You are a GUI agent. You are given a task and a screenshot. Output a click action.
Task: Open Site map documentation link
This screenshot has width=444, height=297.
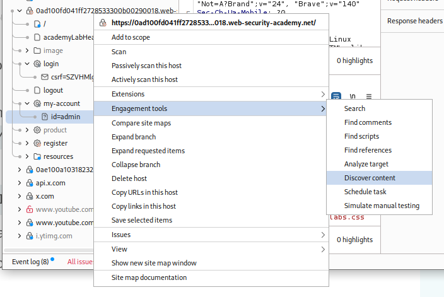[x=149, y=277]
